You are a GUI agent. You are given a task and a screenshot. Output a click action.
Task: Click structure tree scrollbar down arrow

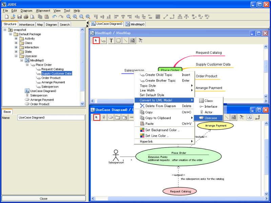tap(82, 104)
